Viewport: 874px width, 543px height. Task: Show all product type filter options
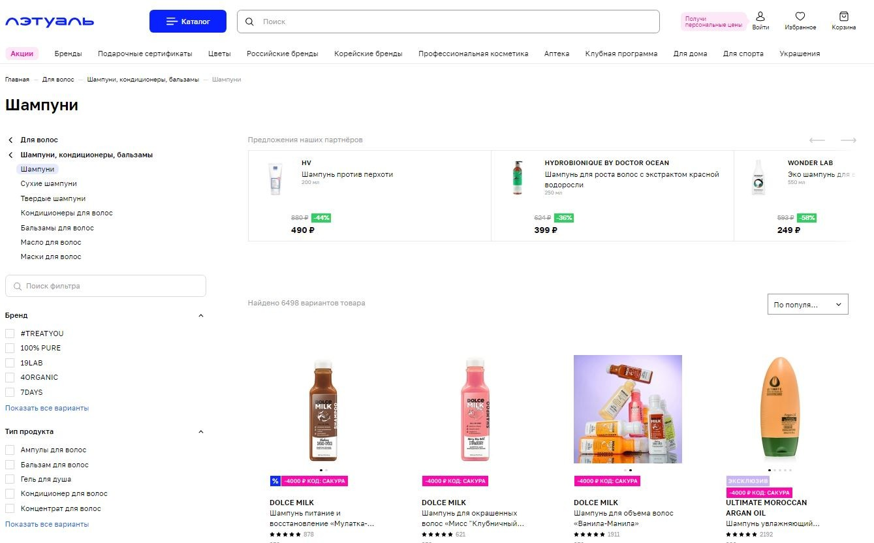pos(47,524)
